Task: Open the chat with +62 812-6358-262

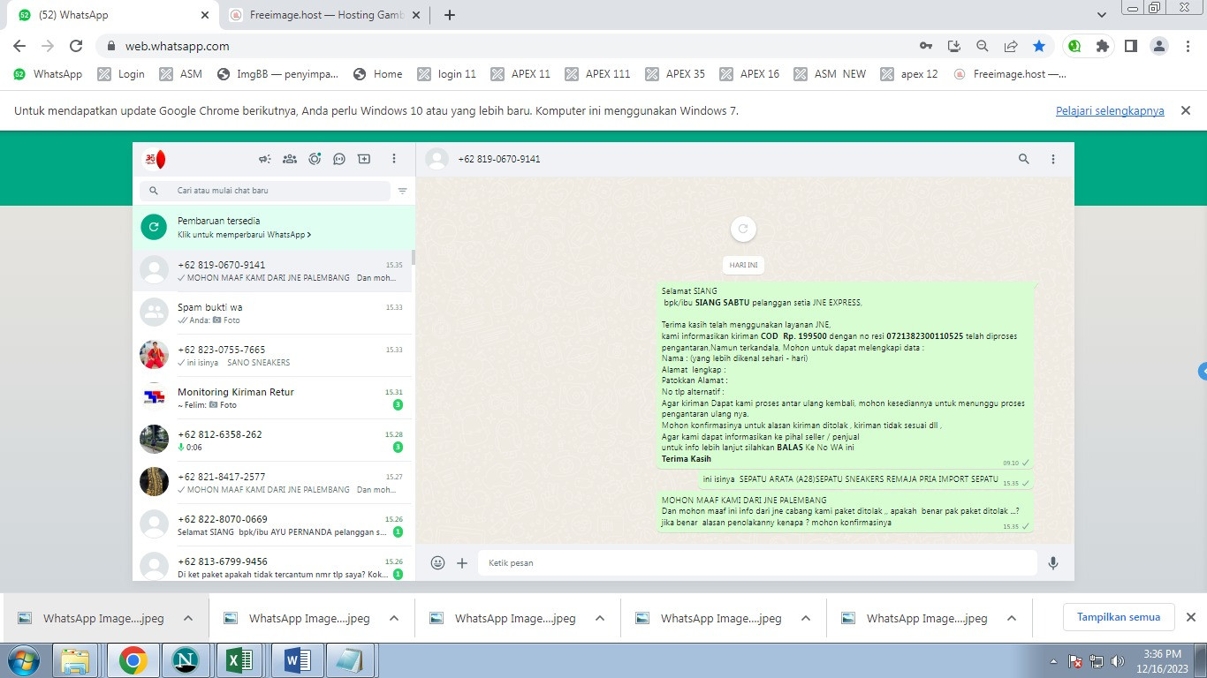Action: (272, 441)
